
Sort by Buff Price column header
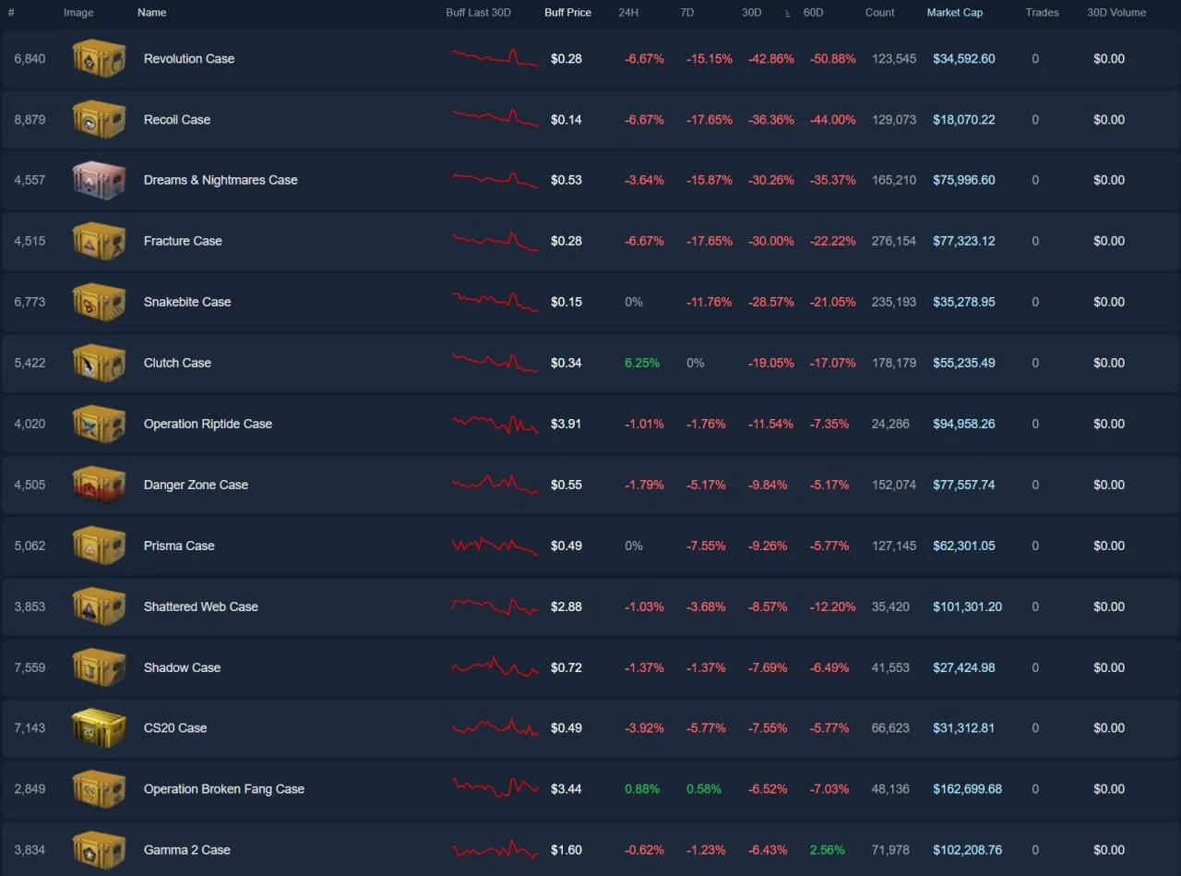(567, 13)
